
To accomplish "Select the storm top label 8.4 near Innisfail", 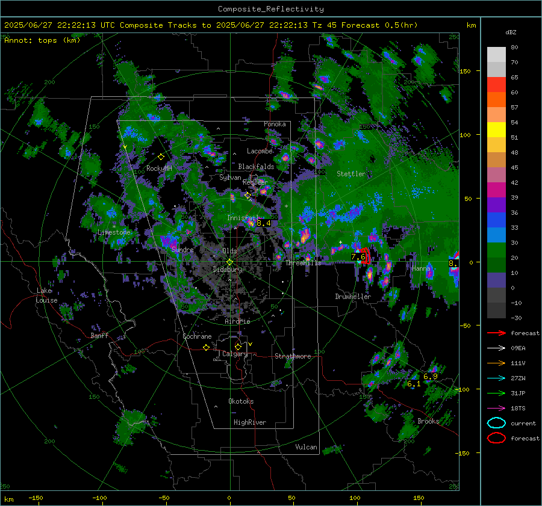I will coord(263,223).
